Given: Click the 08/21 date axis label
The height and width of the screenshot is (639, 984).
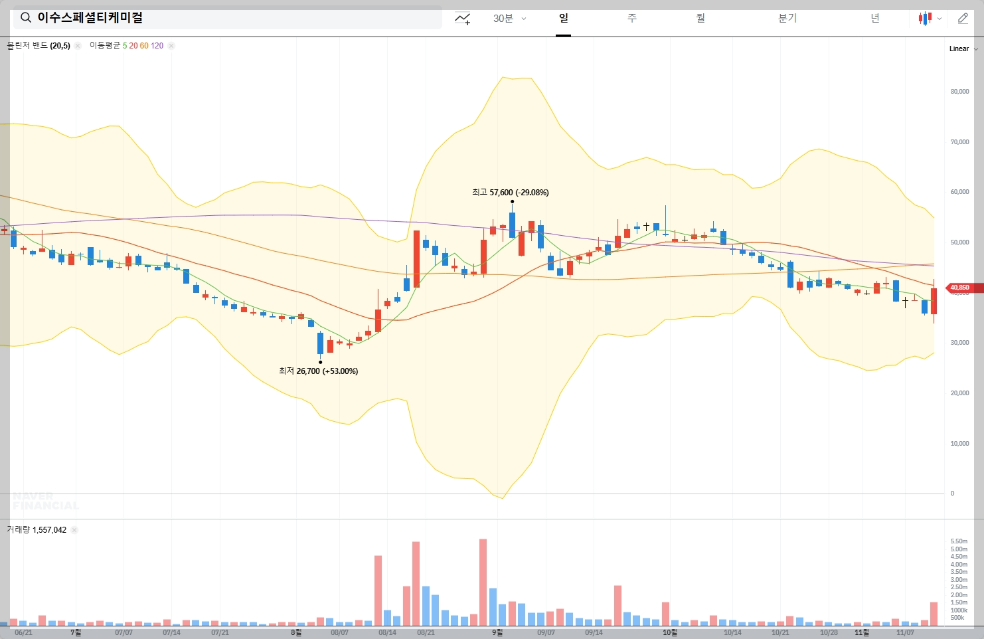Looking at the screenshot, I should (426, 632).
